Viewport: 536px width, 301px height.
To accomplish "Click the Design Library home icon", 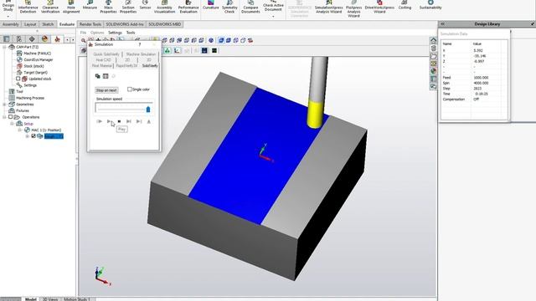I will coord(434,40).
